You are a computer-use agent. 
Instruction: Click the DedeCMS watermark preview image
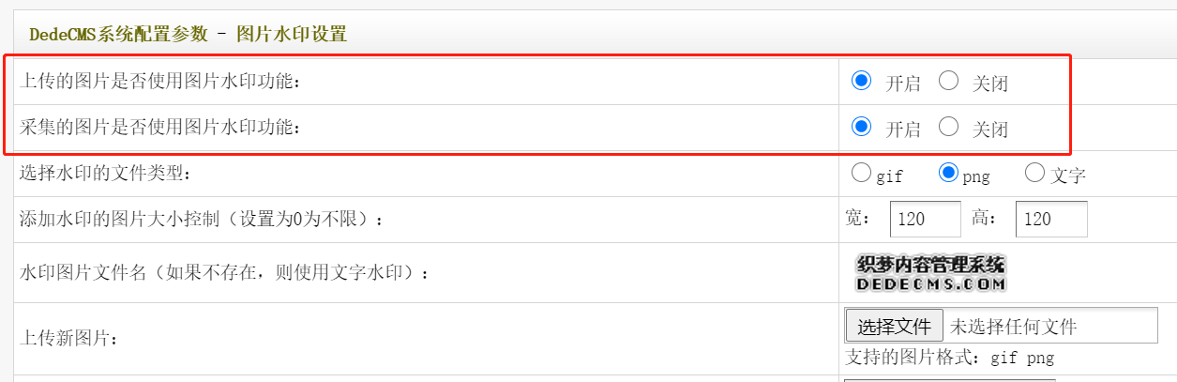(x=929, y=273)
